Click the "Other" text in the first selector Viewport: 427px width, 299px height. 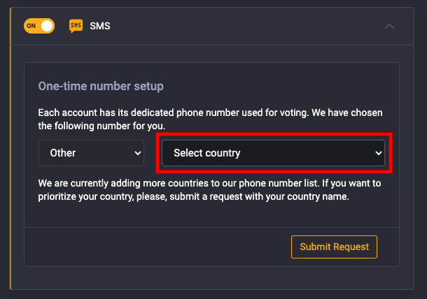[62, 153]
